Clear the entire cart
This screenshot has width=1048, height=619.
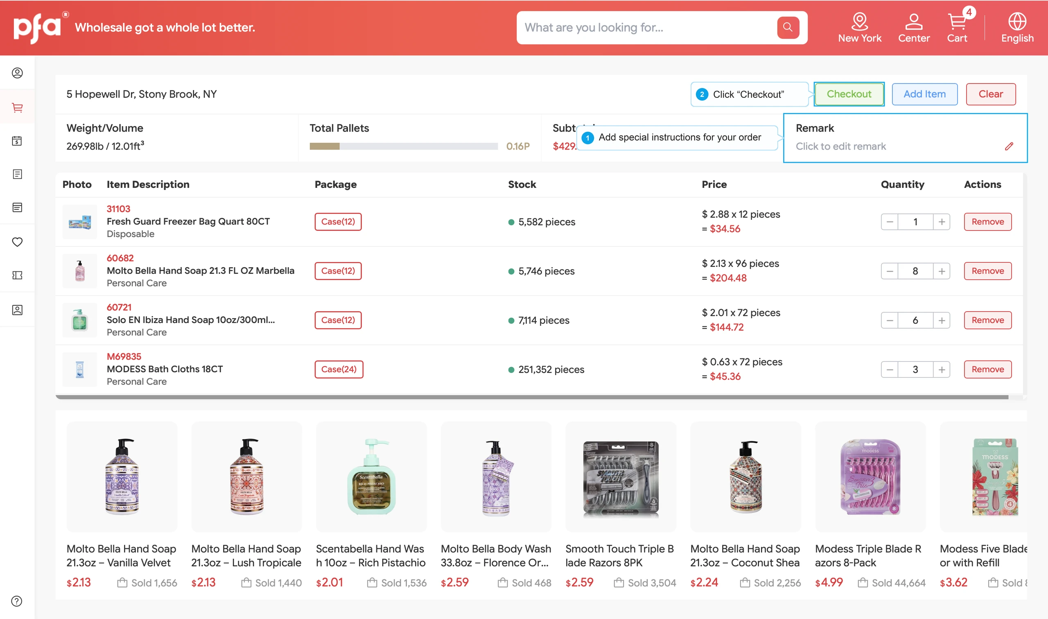click(991, 94)
